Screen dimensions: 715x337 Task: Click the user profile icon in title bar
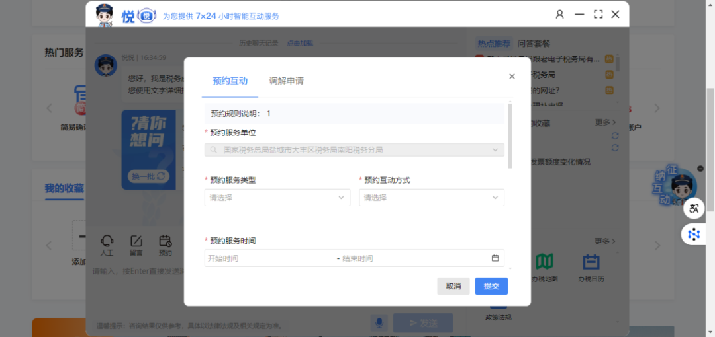coord(560,14)
